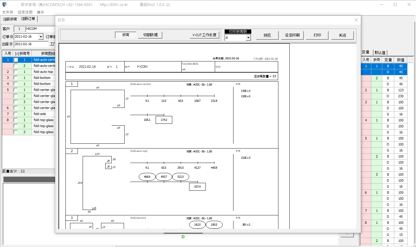Toggle the checkbox on the highlighted fold-auto-center row

pos(16,60)
